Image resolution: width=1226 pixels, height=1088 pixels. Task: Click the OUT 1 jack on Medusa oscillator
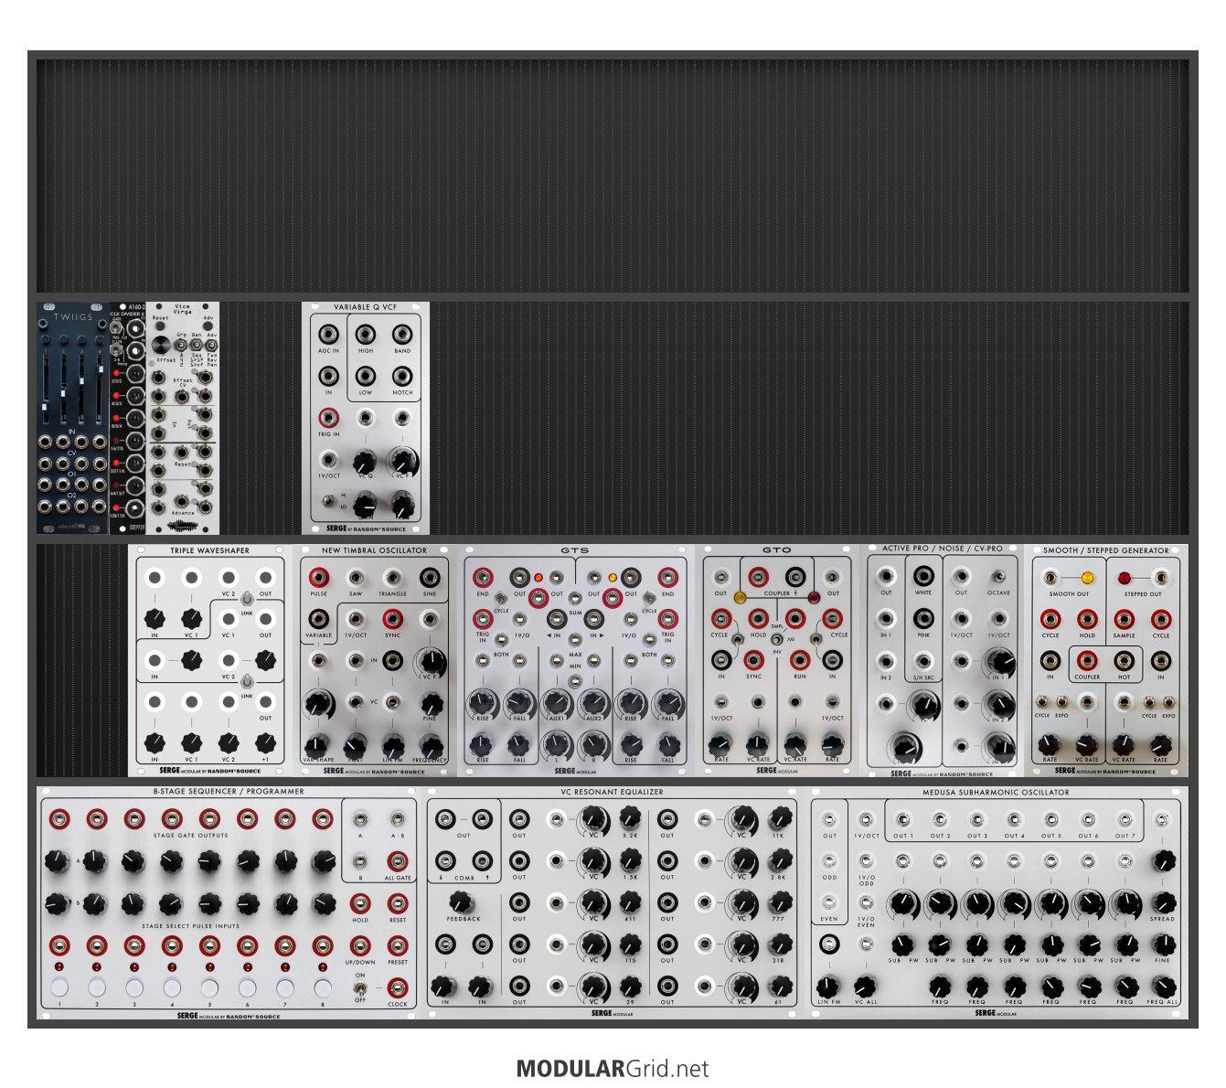tap(903, 820)
